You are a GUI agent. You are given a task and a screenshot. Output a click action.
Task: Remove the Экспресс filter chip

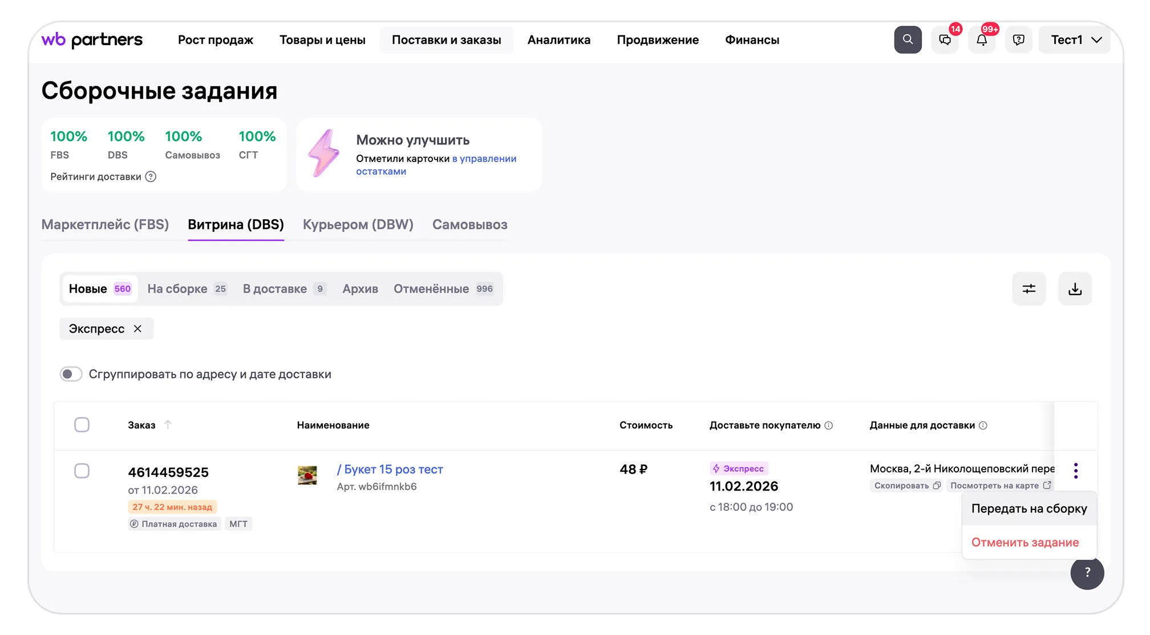coord(137,329)
